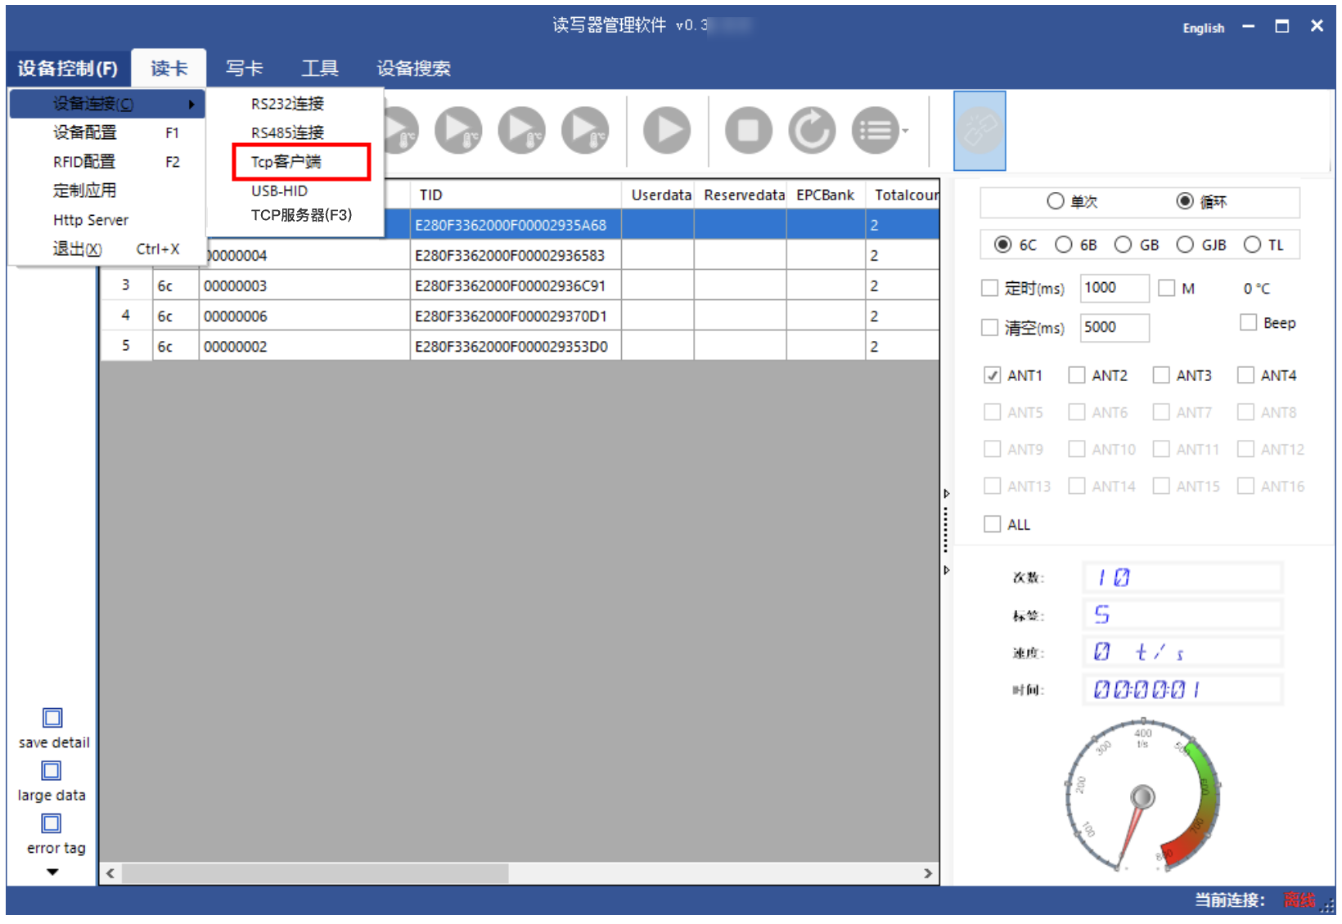Viewport: 1342px width, 924px height.
Task: Click the list menu icon in toolbar
Action: (x=875, y=131)
